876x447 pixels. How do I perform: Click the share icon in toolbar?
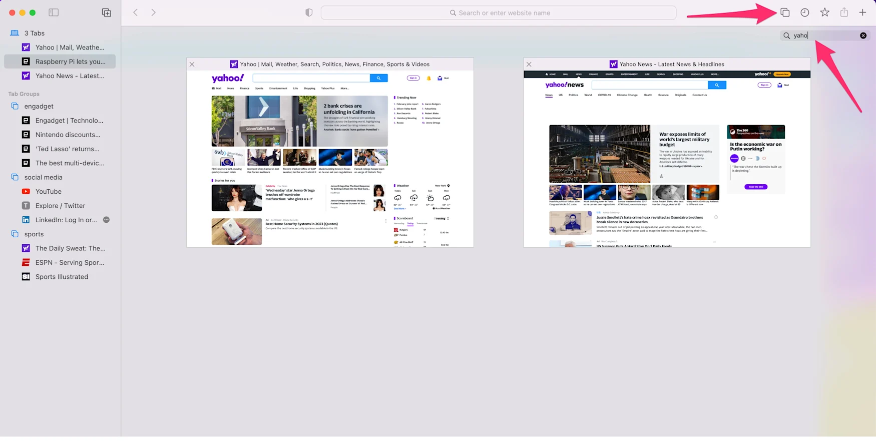point(844,13)
